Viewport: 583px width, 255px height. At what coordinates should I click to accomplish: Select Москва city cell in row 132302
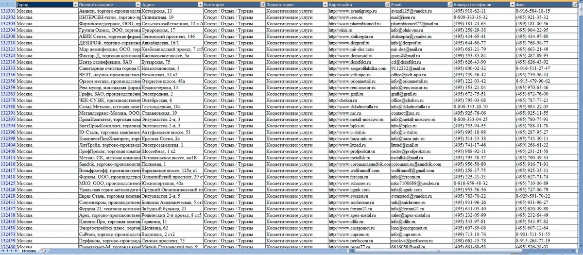tap(47, 17)
